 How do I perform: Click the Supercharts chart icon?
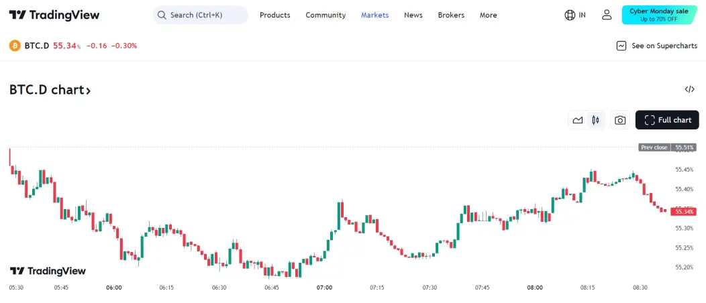(x=621, y=46)
